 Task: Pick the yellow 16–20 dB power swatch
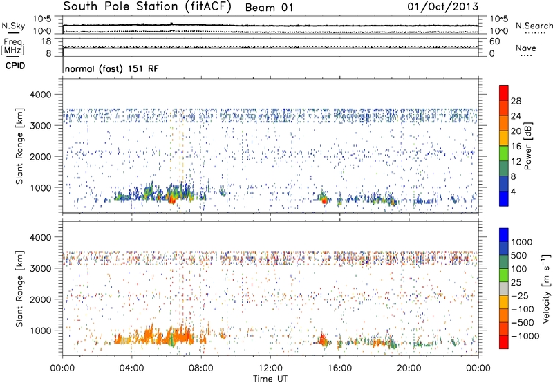tap(504, 138)
